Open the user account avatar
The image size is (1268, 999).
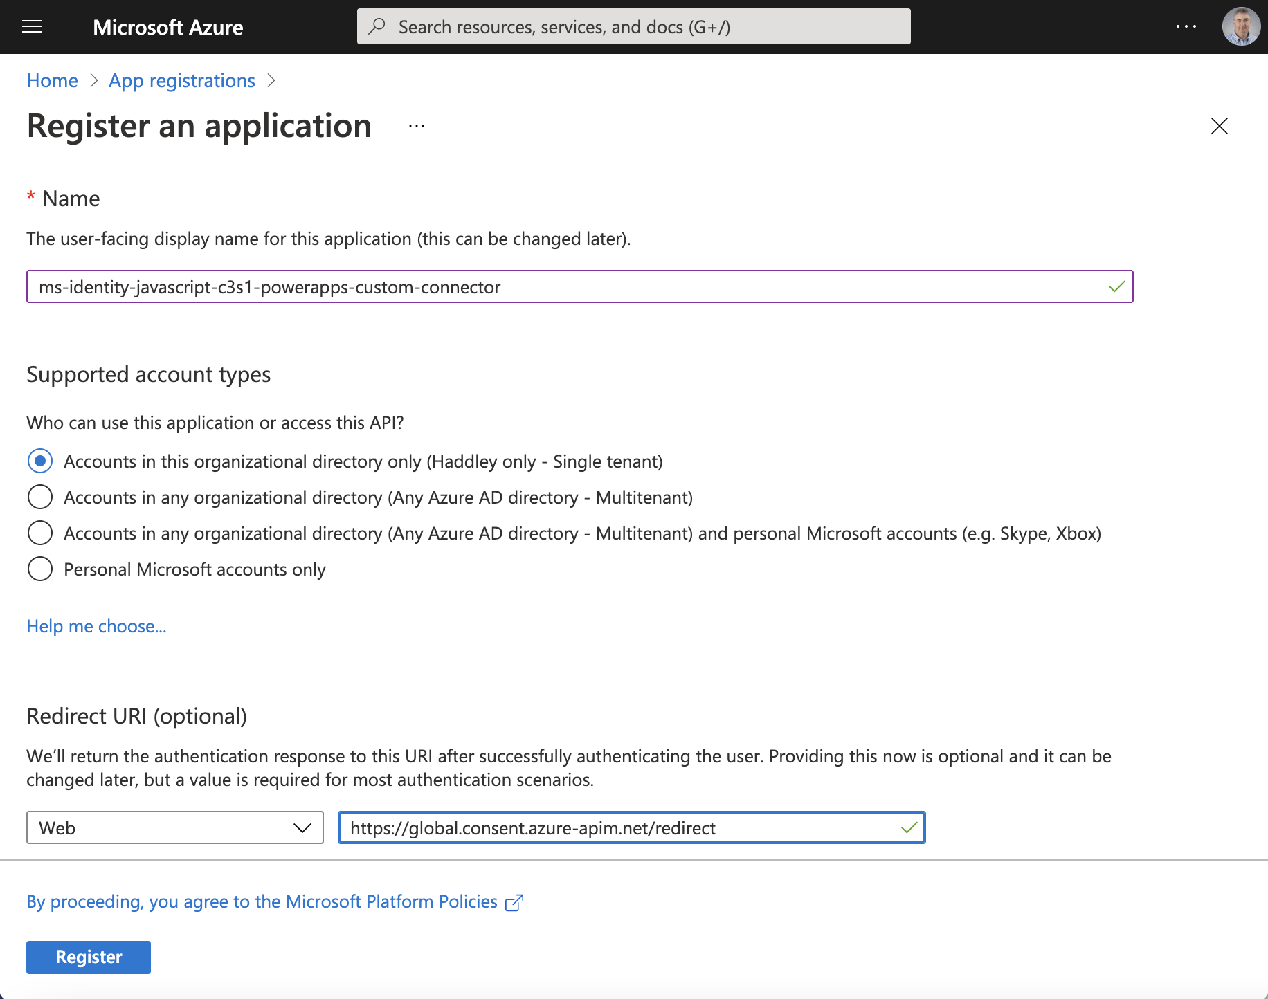[x=1240, y=26]
